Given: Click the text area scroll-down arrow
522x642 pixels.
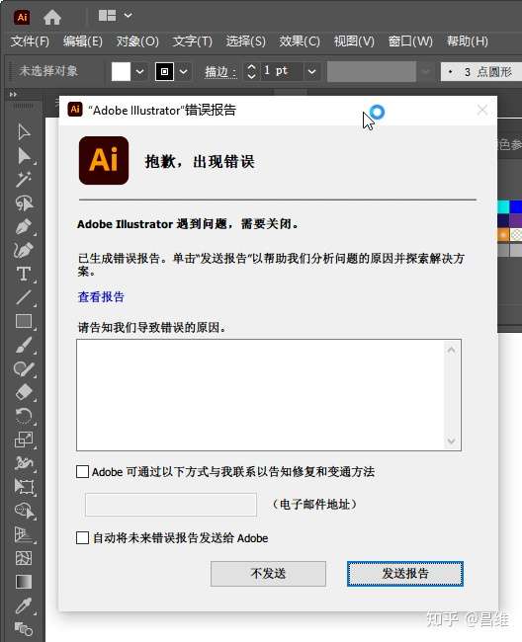Looking at the screenshot, I should tap(452, 441).
